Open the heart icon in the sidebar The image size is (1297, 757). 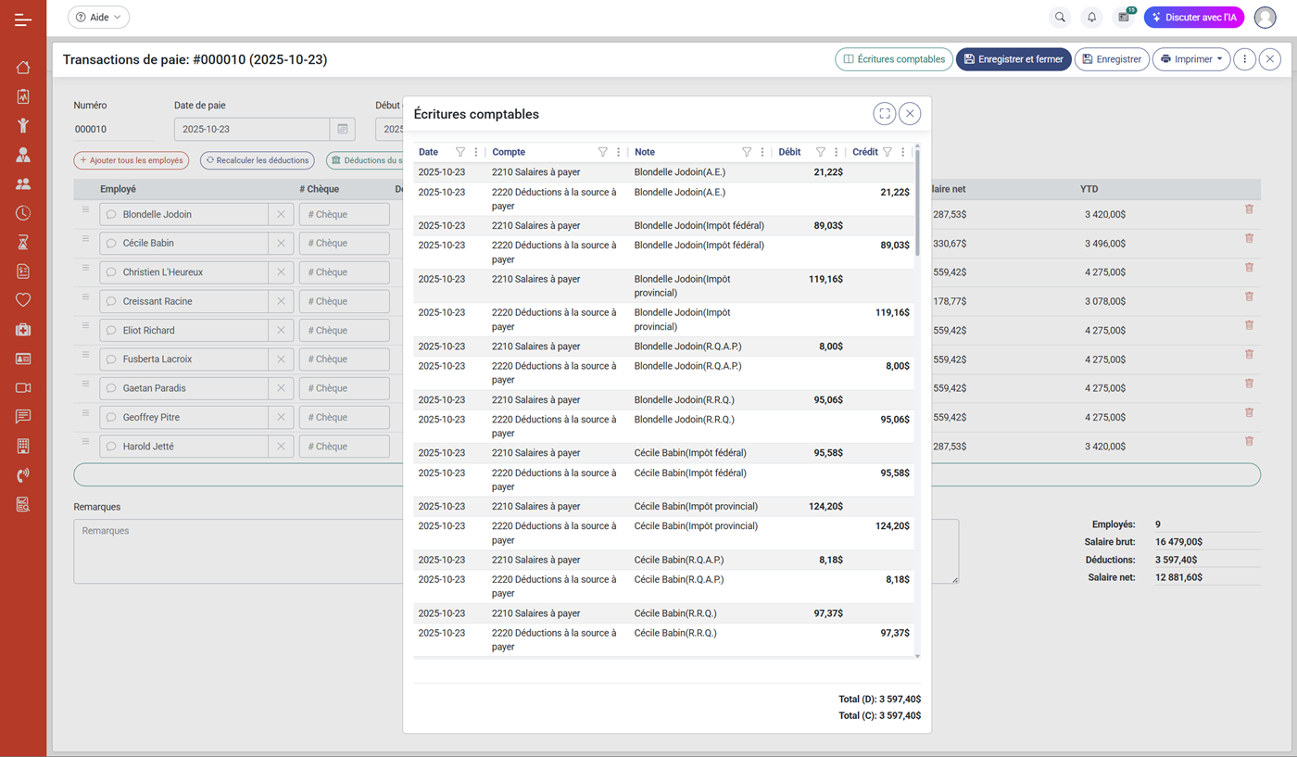(23, 299)
